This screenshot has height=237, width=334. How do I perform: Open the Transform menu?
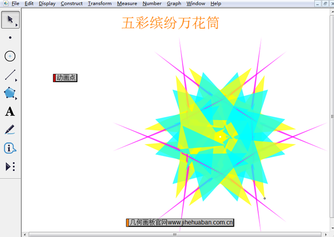coord(100,3)
